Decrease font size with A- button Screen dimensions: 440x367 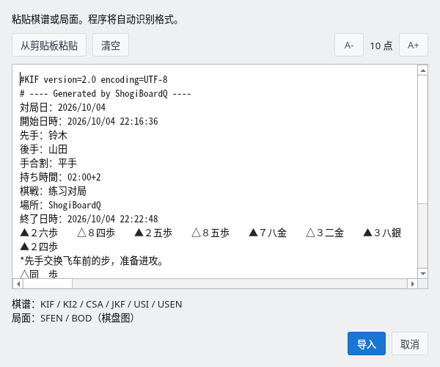pyautogui.click(x=349, y=45)
